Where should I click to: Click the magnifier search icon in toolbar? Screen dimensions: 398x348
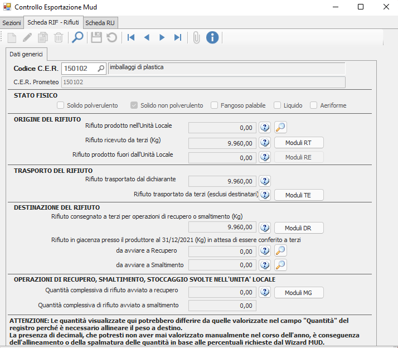tap(77, 37)
